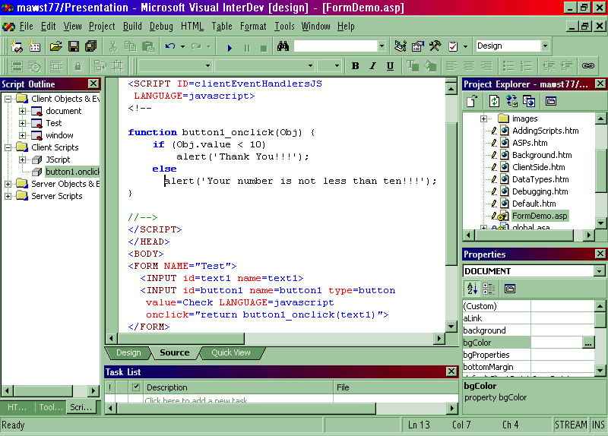The width and height of the screenshot is (608, 436).
Task: Select Alphabetic sort icon in Properties
Action: pos(471,289)
